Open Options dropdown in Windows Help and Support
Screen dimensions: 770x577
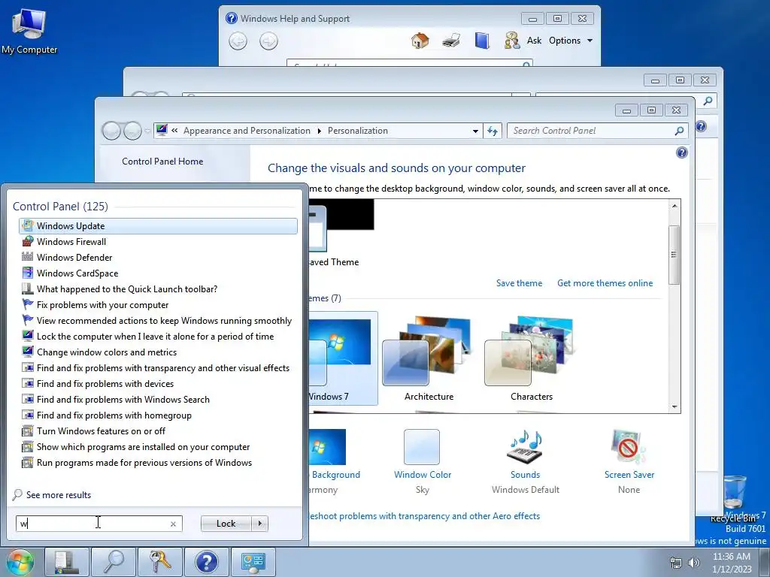[571, 41]
